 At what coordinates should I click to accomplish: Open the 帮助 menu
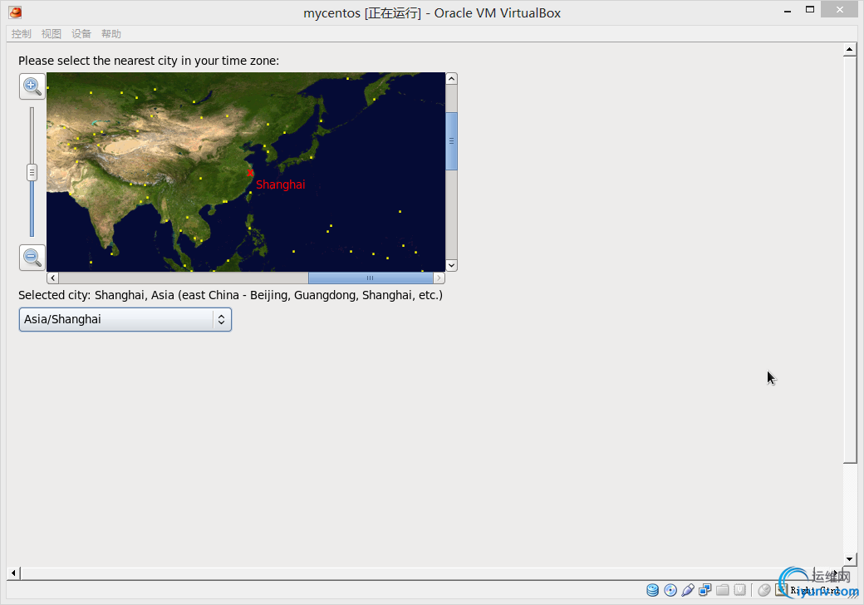click(110, 33)
